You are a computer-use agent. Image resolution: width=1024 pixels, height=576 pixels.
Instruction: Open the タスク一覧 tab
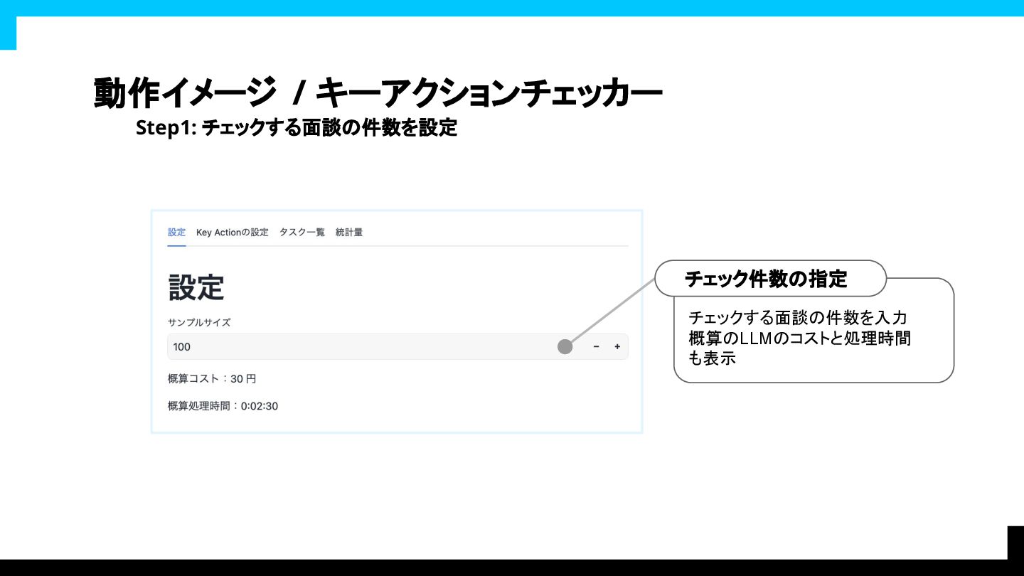(302, 233)
